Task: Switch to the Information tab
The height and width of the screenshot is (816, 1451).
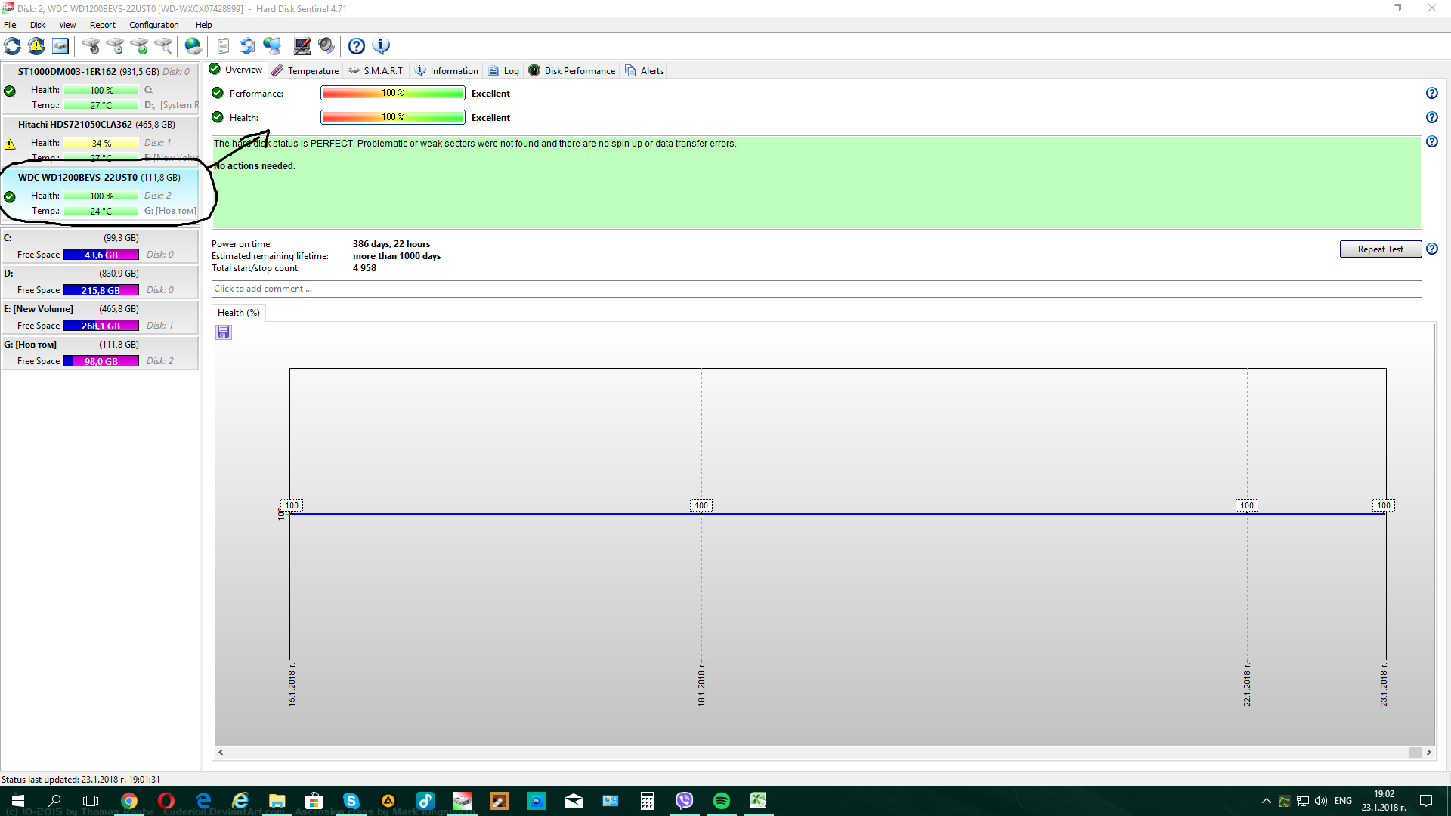Action: 447,70
